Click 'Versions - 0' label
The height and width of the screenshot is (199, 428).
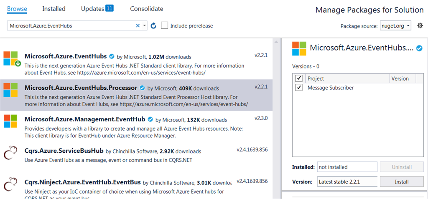click(306, 66)
